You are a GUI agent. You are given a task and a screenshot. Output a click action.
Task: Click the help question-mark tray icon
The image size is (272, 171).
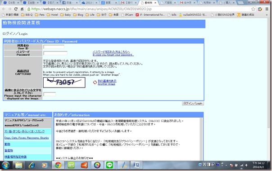point(218,165)
